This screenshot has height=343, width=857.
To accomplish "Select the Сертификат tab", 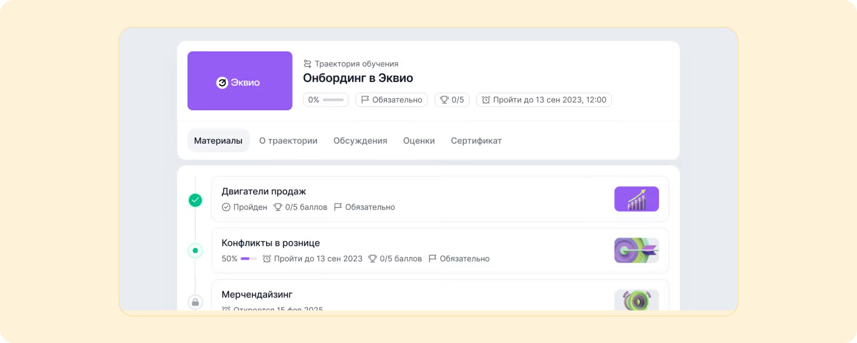I will click(476, 141).
